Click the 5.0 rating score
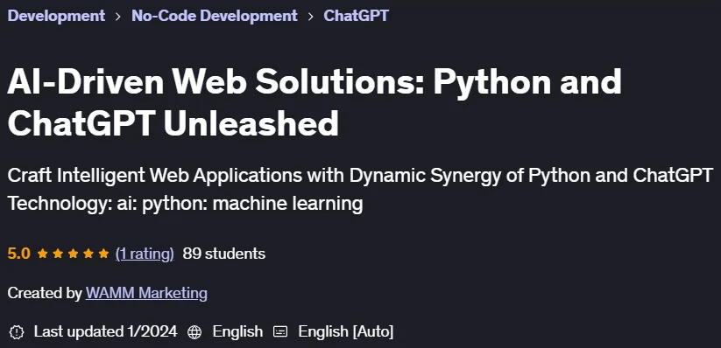The height and width of the screenshot is (348, 721). click(x=19, y=254)
